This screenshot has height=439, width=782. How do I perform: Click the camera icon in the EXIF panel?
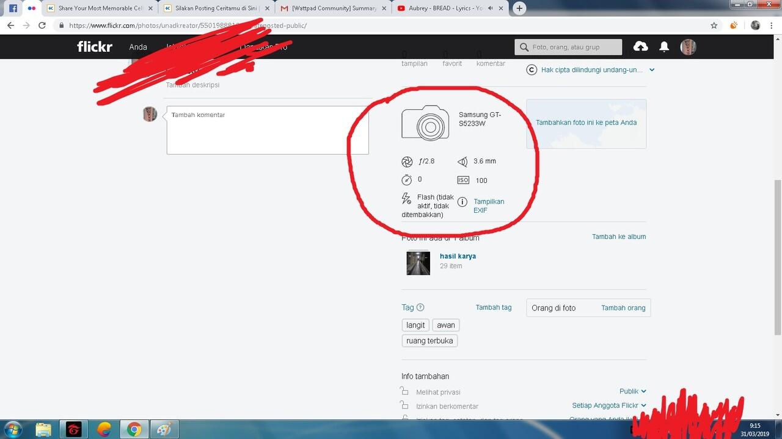tap(425, 123)
